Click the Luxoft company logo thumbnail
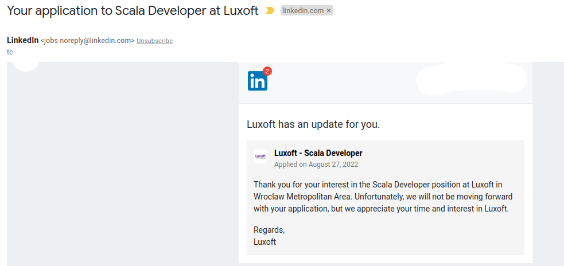The width and height of the screenshot is (564, 266). tap(260, 157)
